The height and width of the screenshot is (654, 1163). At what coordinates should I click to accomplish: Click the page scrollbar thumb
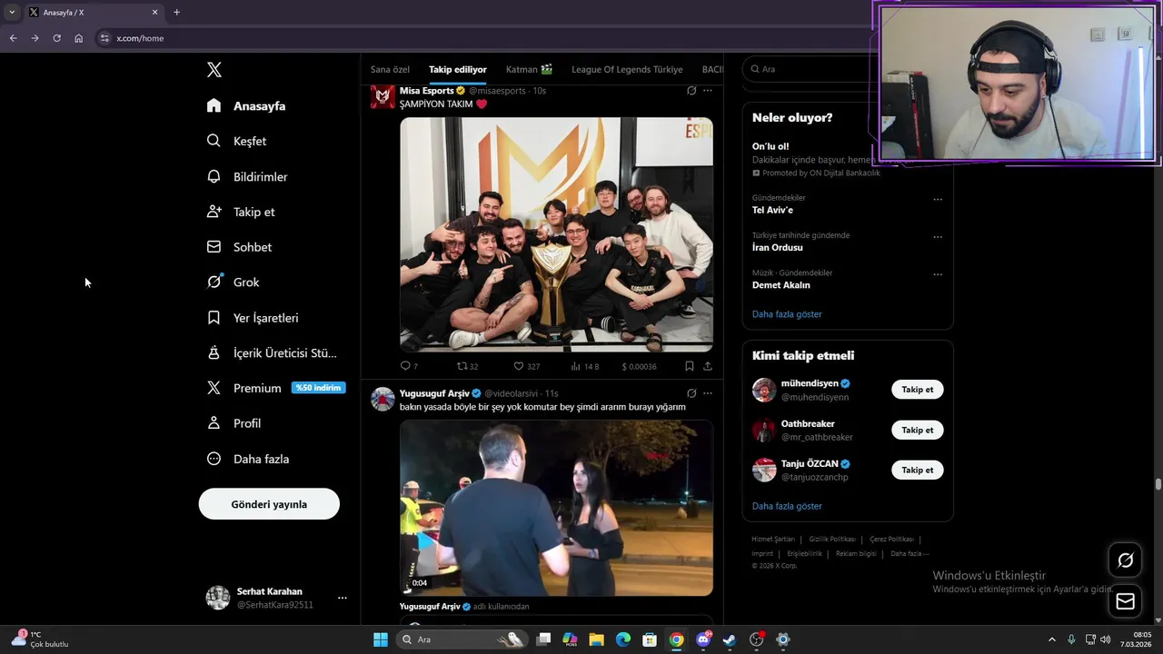pyautogui.click(x=1158, y=484)
